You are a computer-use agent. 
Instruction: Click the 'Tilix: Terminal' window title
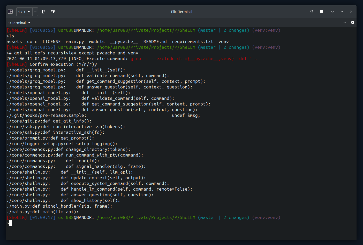click(x=181, y=12)
